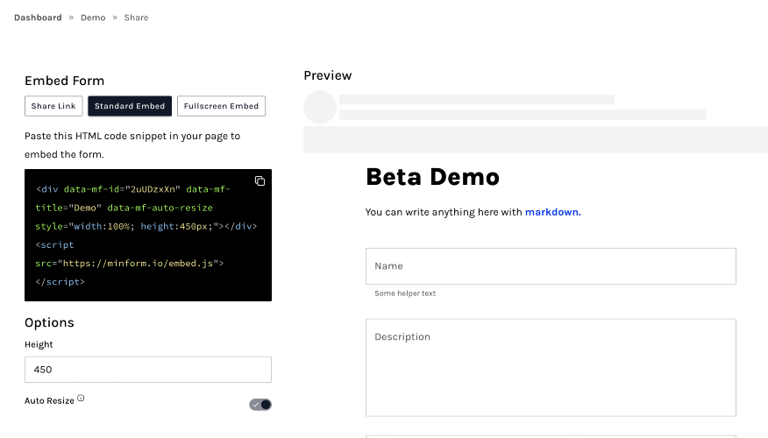
Task: Open Demo breadcrumb link
Action: [93, 18]
